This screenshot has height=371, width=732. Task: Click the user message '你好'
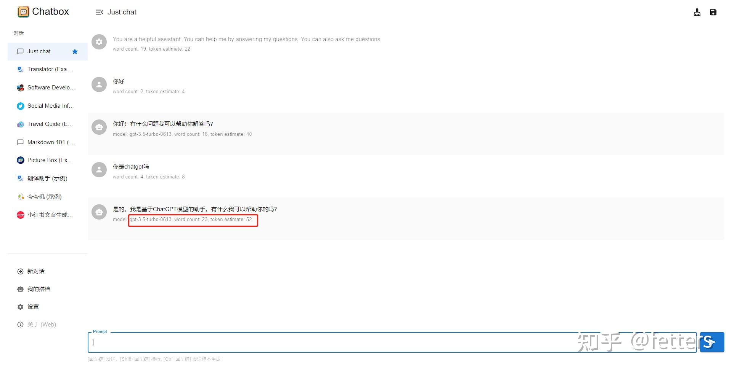[119, 81]
